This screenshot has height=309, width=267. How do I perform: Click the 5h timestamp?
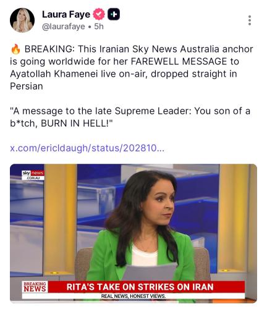pos(99,27)
